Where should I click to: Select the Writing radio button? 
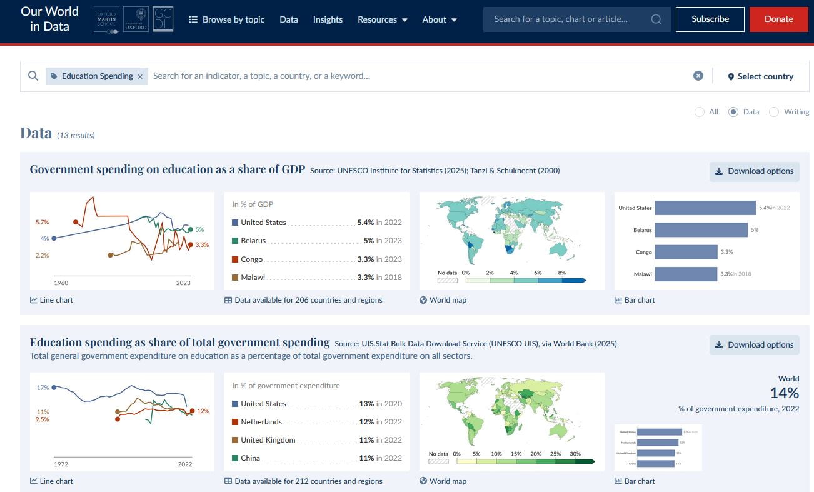[774, 112]
